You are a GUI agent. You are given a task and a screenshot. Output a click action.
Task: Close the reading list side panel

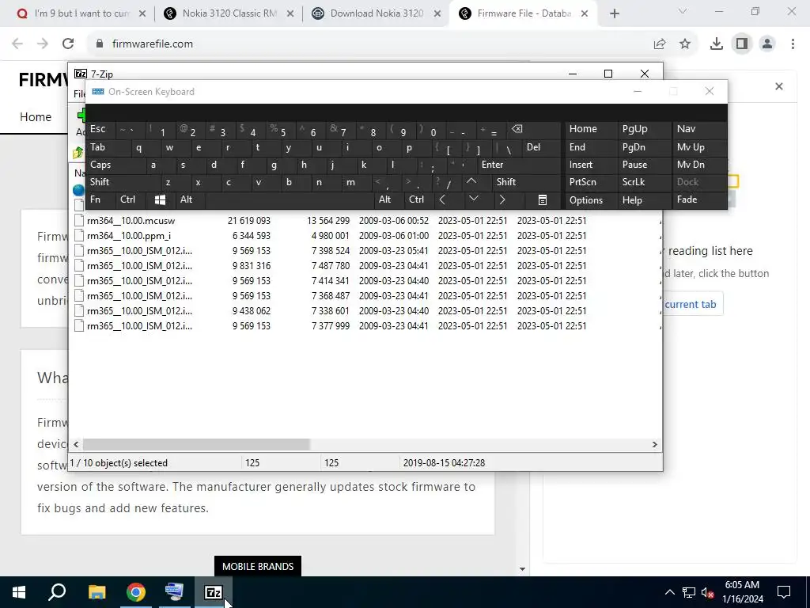(779, 86)
